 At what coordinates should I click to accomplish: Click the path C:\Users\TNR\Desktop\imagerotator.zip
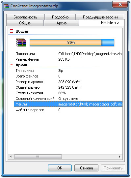[90, 54]
